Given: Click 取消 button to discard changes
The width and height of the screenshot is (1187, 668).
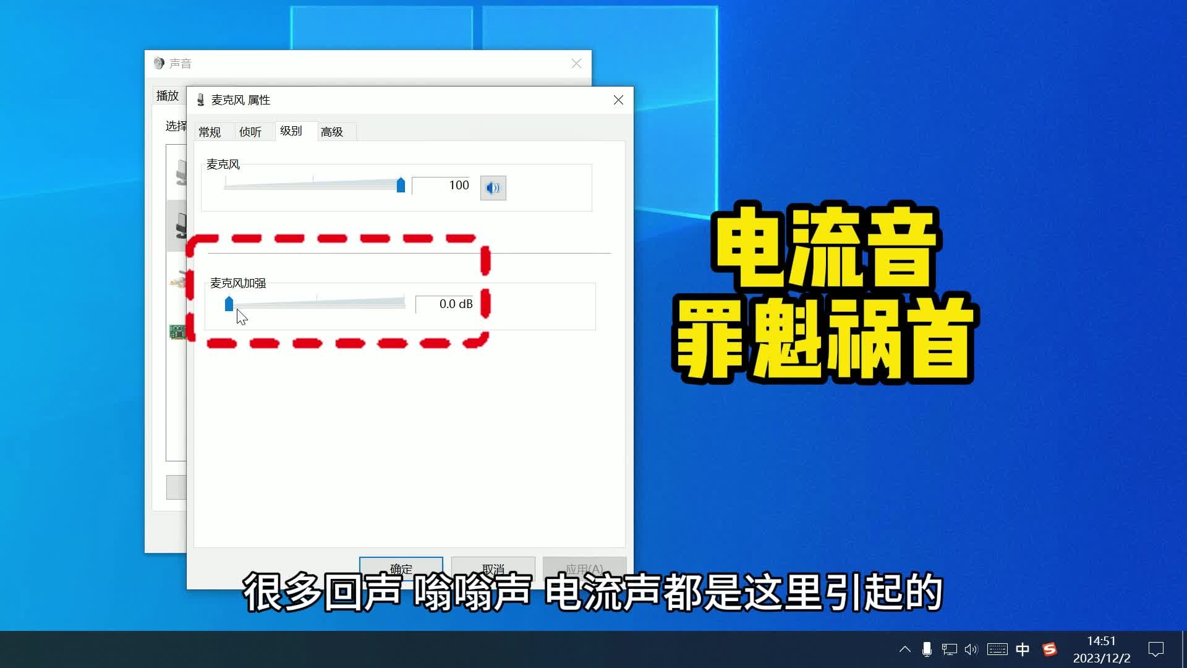Looking at the screenshot, I should [x=493, y=568].
